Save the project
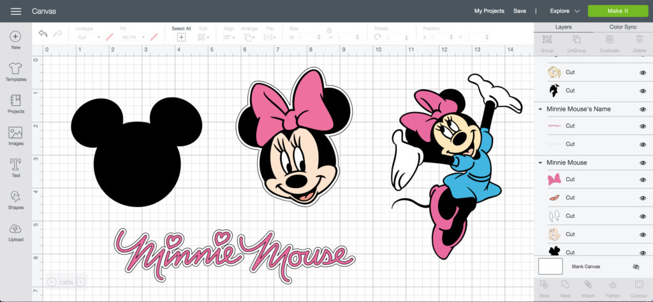The width and height of the screenshot is (653, 302). 519,11
